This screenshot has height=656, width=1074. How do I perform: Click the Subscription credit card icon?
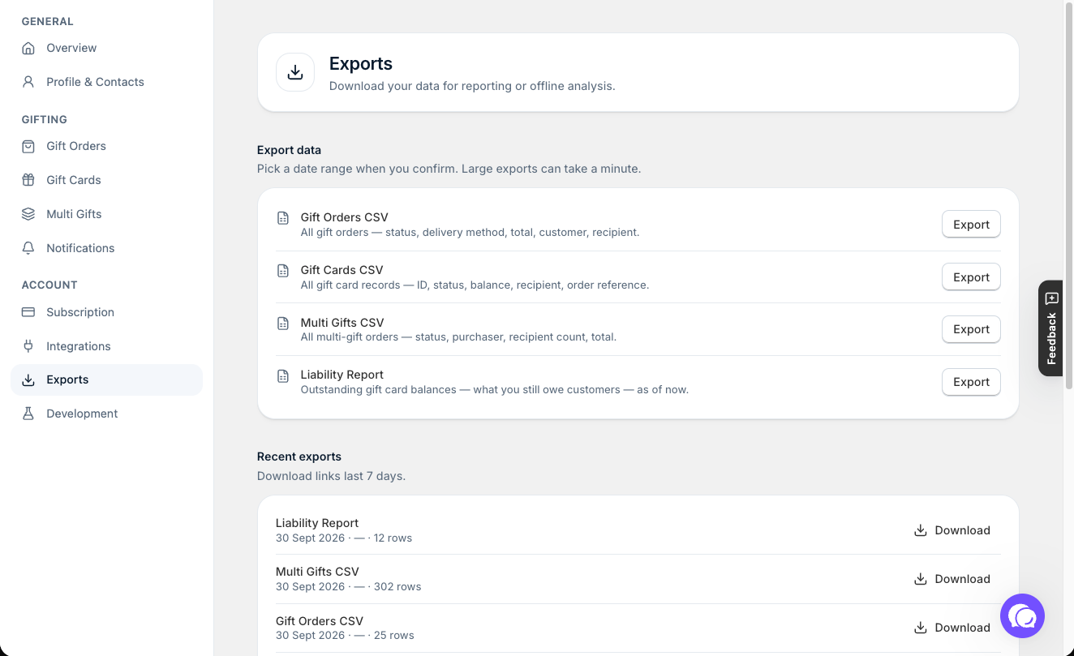[x=28, y=312]
